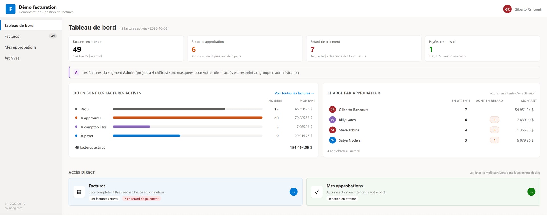Click Steve Jobine's SJ avatar
547x216 pixels.
[332, 130]
